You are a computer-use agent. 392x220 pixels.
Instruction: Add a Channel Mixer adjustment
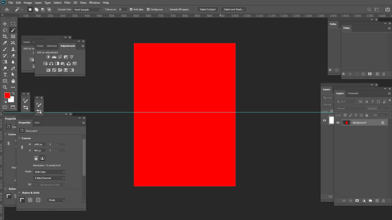pos(69,64)
